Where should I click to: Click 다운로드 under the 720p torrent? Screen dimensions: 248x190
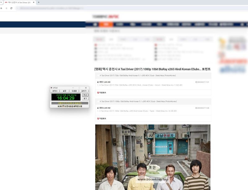click(x=102, y=93)
